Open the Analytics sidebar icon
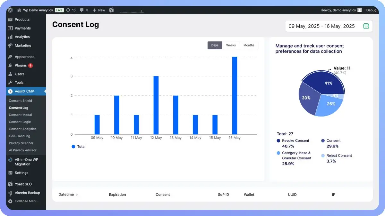 (x=10, y=37)
